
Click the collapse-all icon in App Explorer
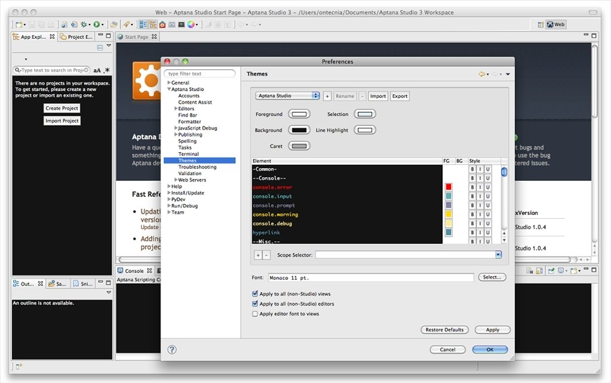point(100,48)
